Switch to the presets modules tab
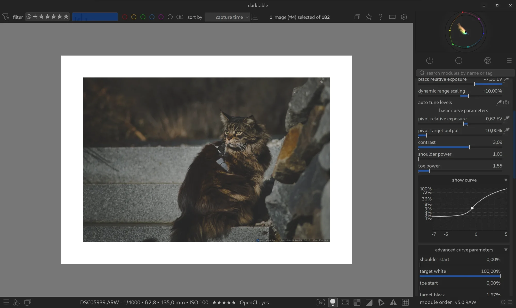This screenshot has height=308, width=516. (x=509, y=61)
